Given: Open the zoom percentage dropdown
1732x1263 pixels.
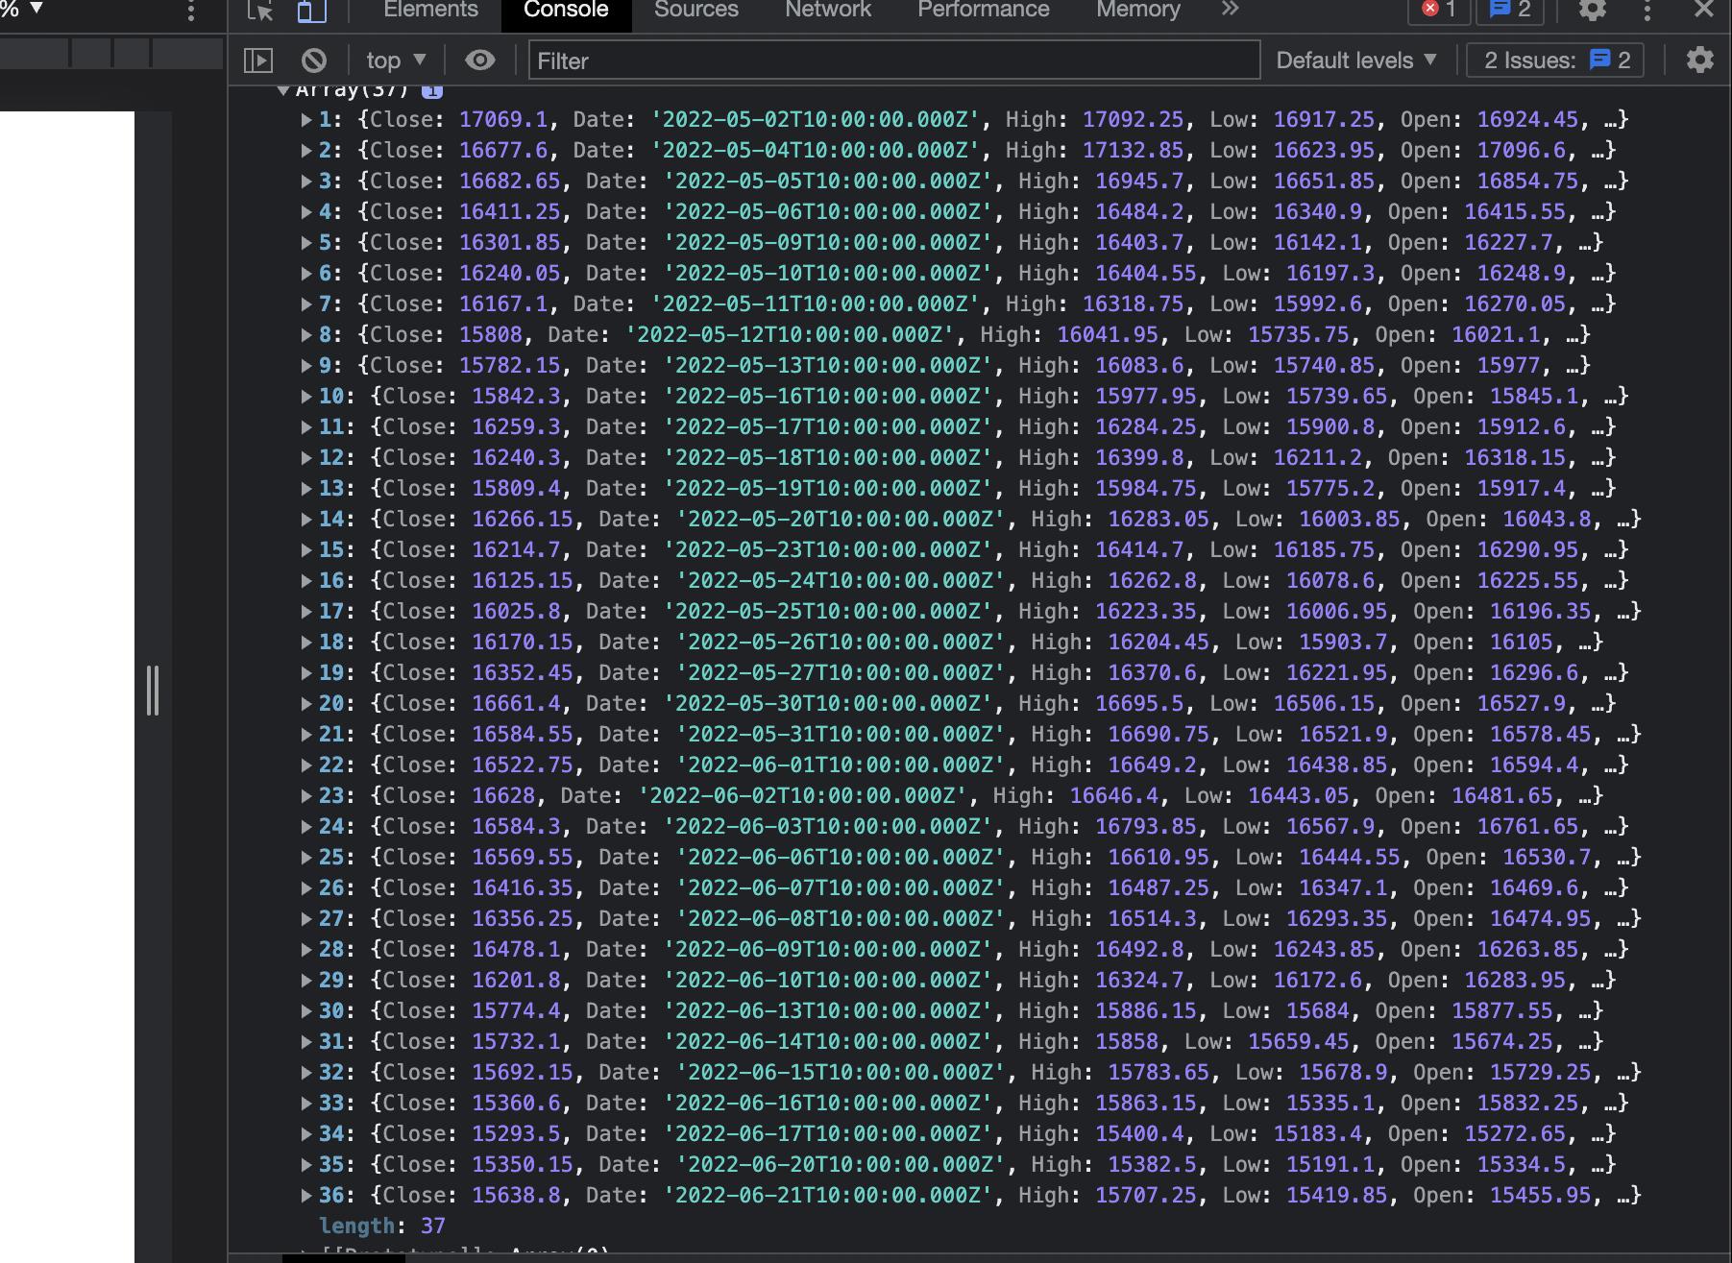Looking at the screenshot, I should [x=23, y=9].
